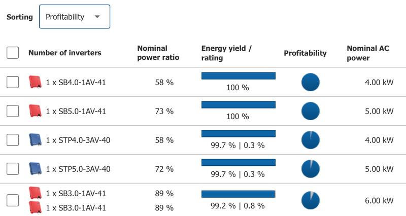Click the lower SB3.0-1AV-41 inverter icon
Viewport: 406px width, 216px height.
coord(35,207)
